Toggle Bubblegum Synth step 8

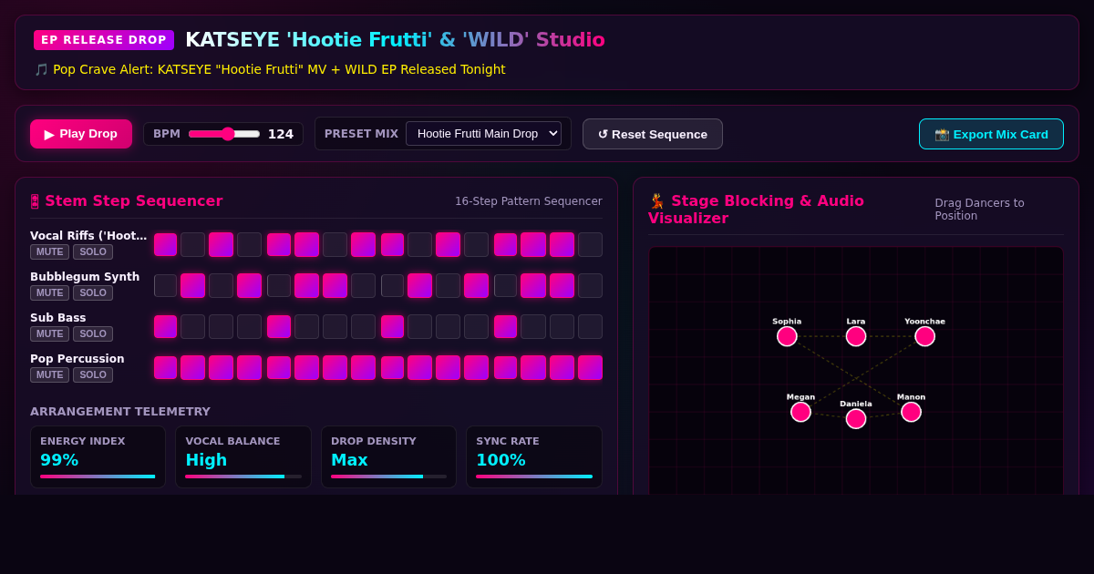pyautogui.click(x=363, y=285)
